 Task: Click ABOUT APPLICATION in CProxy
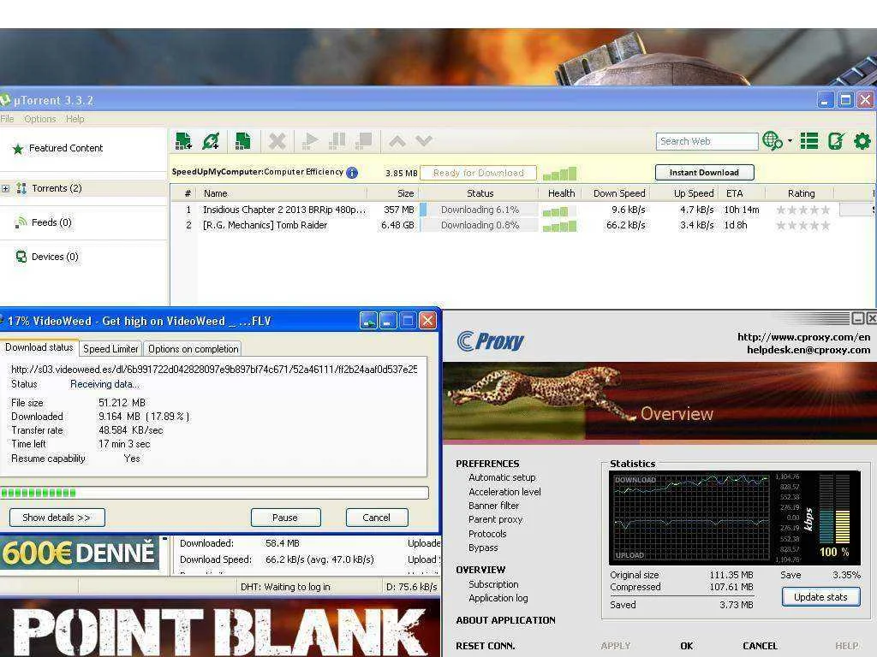(x=505, y=621)
